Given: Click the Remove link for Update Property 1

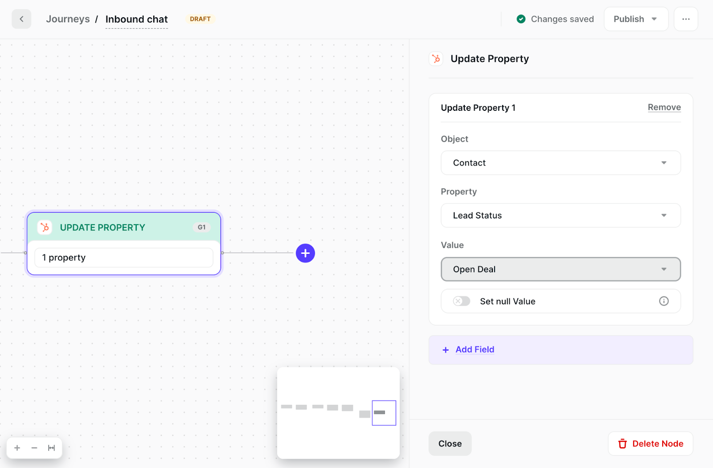Looking at the screenshot, I should 664,107.
